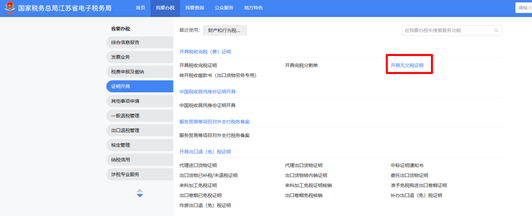The width and height of the screenshot is (532, 216).
Task: Click the recently used 财产和行为税 button
Action: tap(225, 30)
